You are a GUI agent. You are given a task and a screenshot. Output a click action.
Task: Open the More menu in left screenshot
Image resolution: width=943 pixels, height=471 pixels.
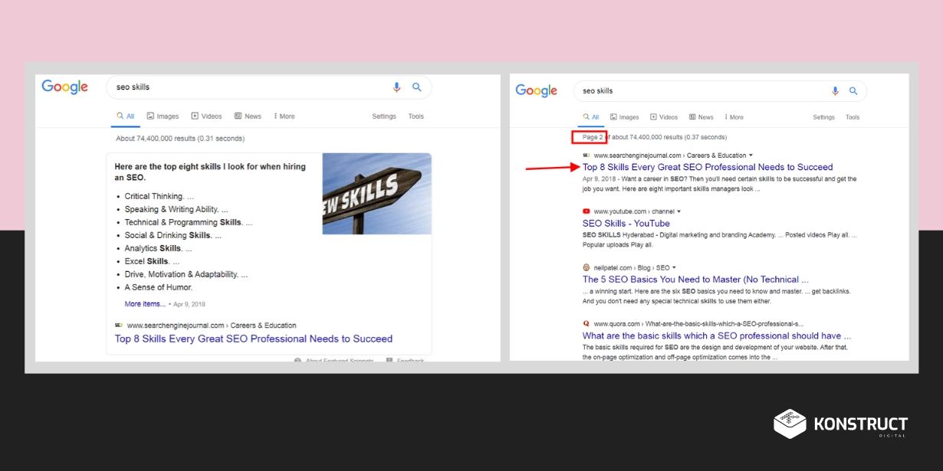[284, 116]
